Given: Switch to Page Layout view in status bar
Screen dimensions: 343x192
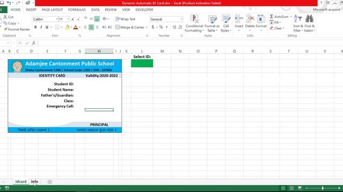Looking at the screenshot, I should pyautogui.click(x=292, y=188).
